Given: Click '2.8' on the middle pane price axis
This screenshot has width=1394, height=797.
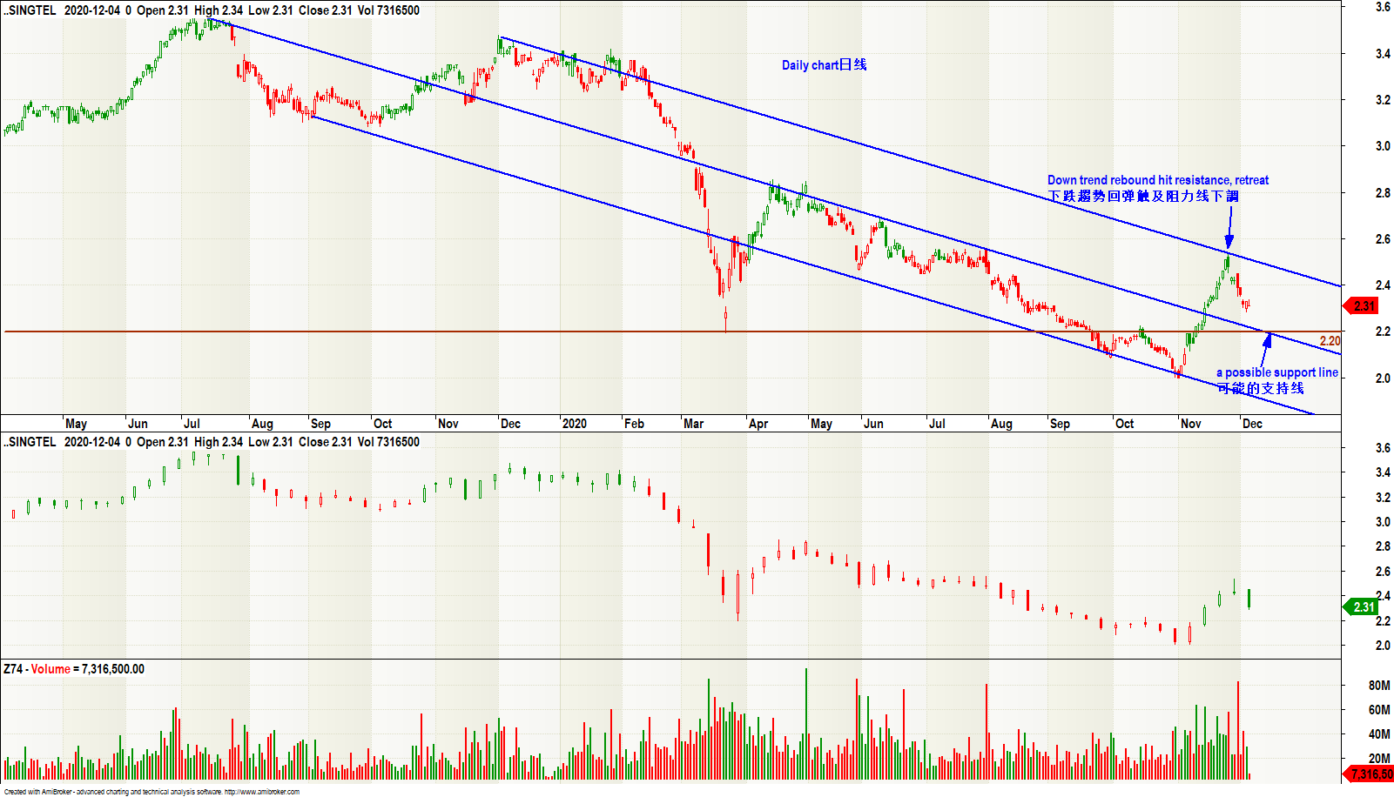Looking at the screenshot, I should pos(1383,546).
